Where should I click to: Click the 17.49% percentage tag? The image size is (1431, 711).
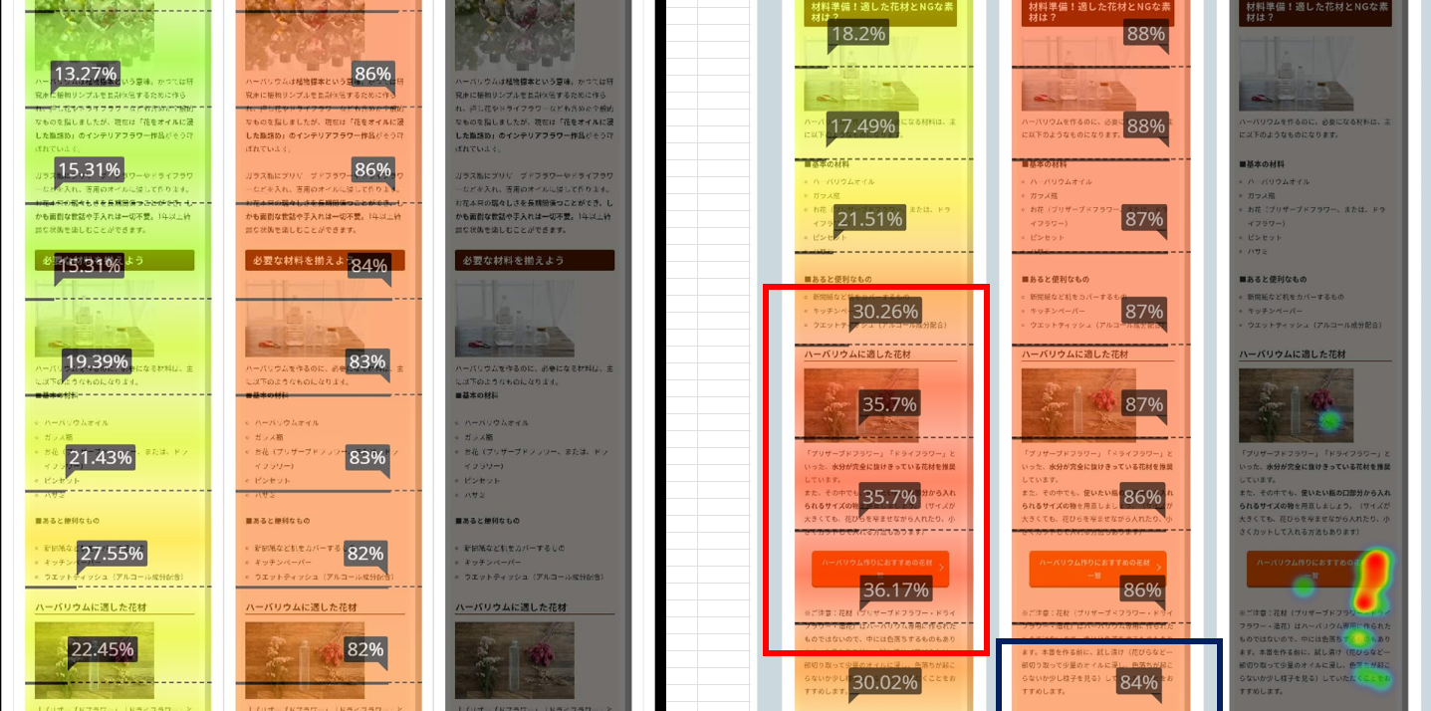(x=862, y=125)
